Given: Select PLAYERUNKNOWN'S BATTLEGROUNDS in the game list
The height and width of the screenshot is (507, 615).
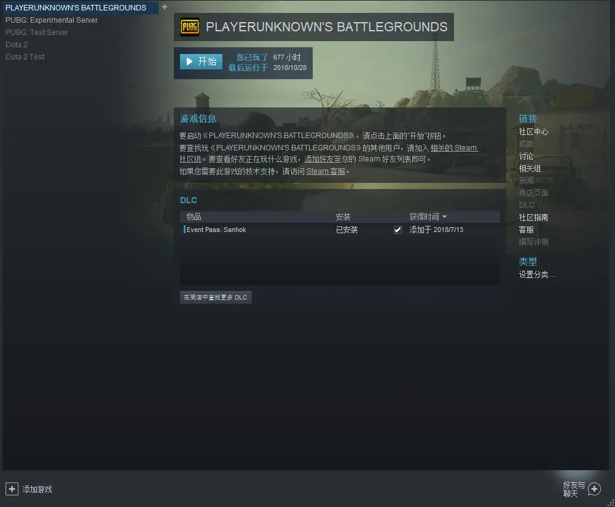Looking at the screenshot, I should [x=80, y=7].
